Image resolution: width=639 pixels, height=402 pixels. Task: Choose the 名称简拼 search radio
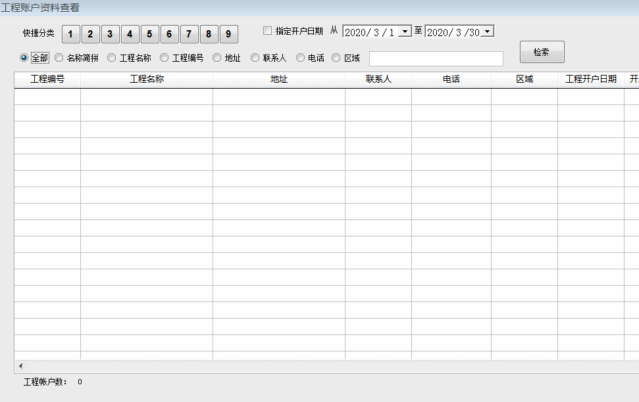coord(59,58)
